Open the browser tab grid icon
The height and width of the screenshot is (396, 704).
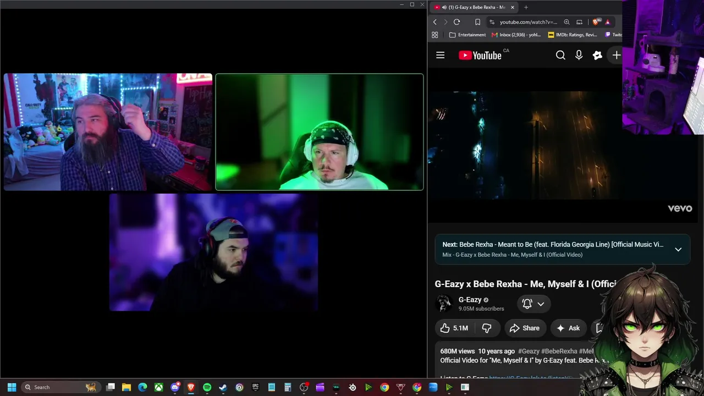click(435, 35)
